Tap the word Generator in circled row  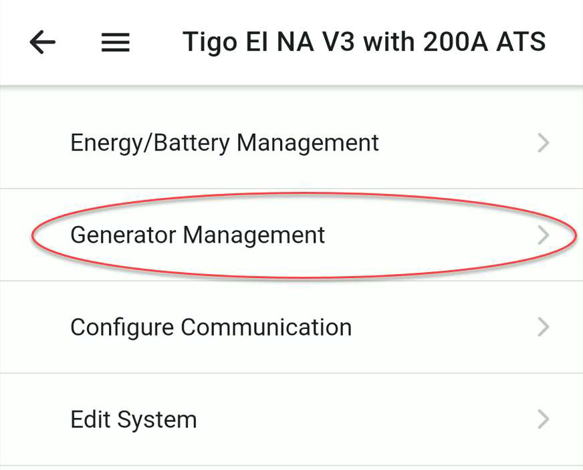(123, 235)
